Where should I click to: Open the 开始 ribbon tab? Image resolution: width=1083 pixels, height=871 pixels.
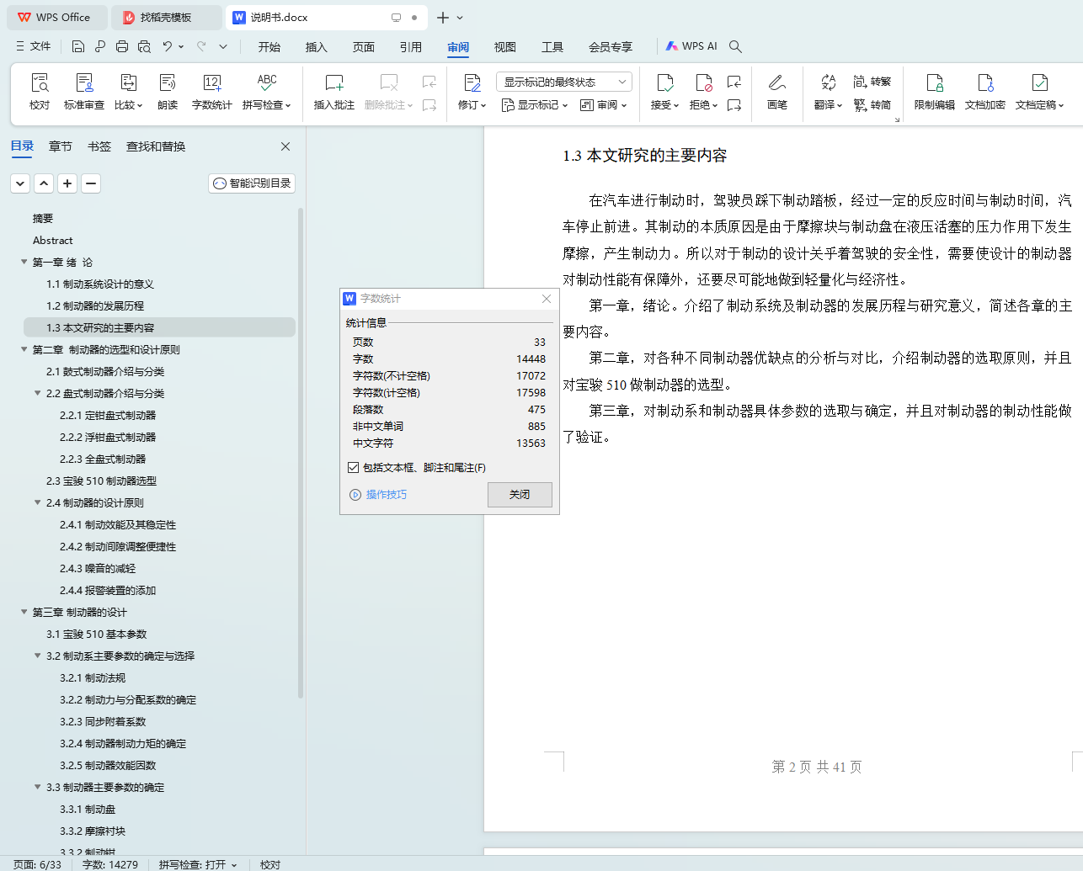pyautogui.click(x=269, y=47)
